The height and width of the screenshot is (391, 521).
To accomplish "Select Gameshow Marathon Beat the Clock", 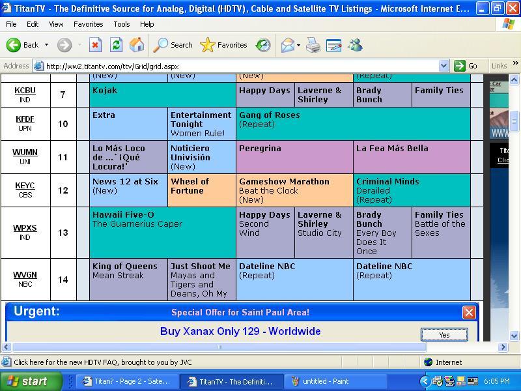I will click(x=294, y=190).
